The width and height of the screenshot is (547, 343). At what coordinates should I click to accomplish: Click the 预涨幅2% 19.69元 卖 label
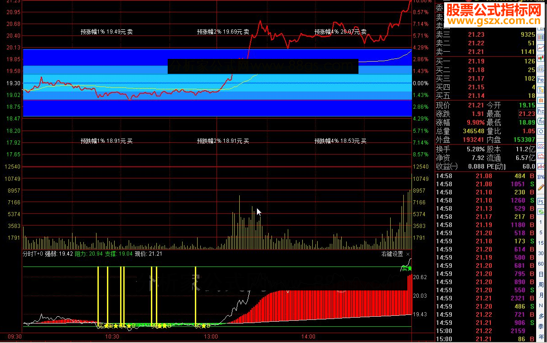[223, 32]
